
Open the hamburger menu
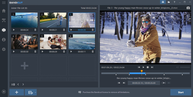pyautogui.click(x=4, y=3)
